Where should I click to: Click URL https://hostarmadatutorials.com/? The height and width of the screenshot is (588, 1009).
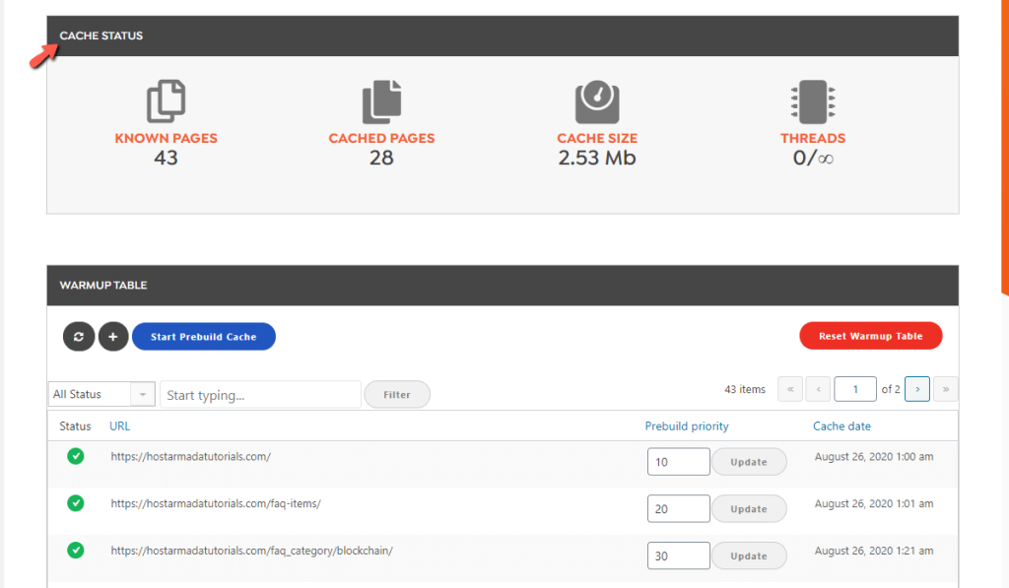pyautogui.click(x=190, y=456)
